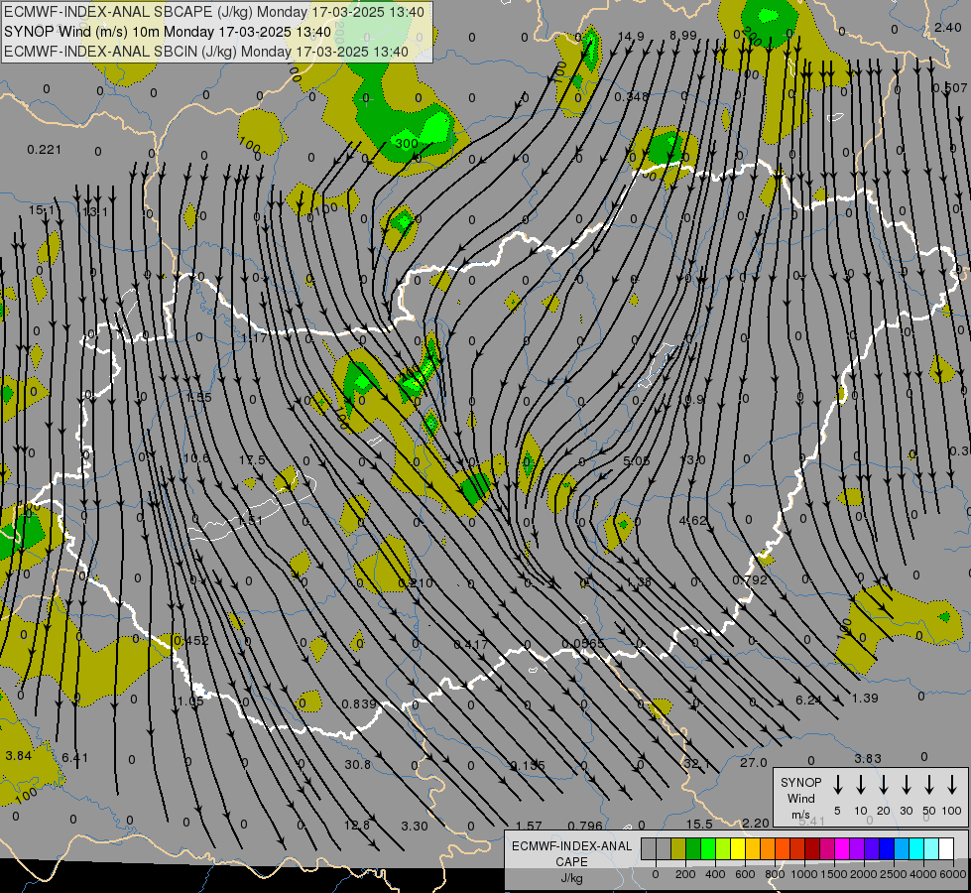Pick the white swatch ending the CAPE scale
The image size is (971, 893).
tap(946, 848)
